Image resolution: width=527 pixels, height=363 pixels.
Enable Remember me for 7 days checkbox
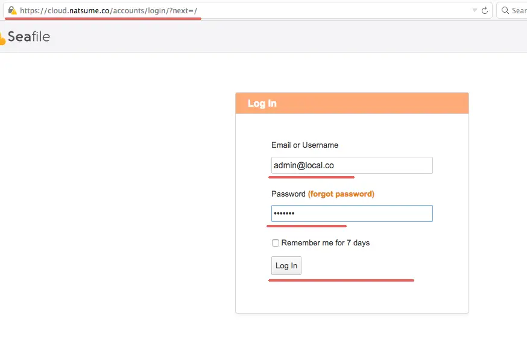pyautogui.click(x=276, y=242)
